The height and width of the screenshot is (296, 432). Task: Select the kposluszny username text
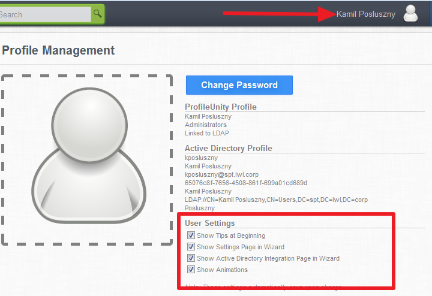point(202,158)
